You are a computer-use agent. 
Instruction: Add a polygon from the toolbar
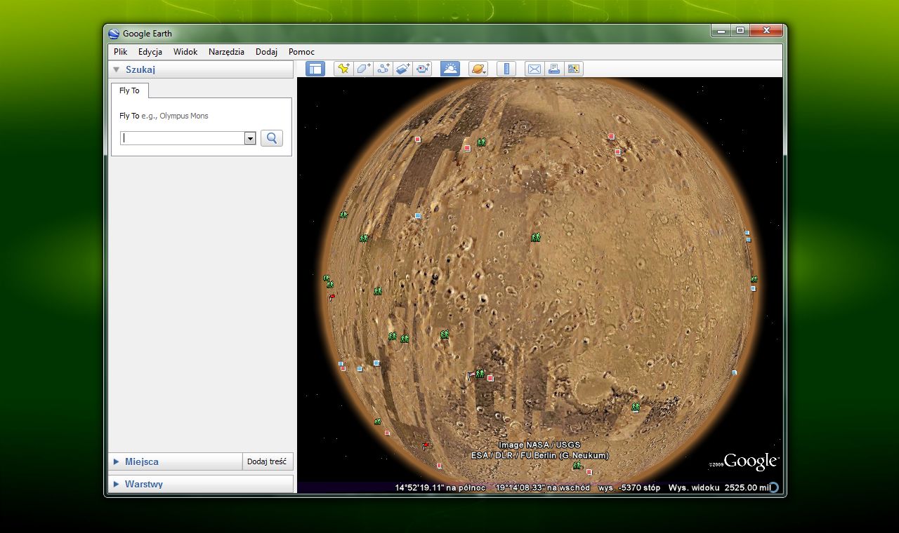[x=363, y=69]
